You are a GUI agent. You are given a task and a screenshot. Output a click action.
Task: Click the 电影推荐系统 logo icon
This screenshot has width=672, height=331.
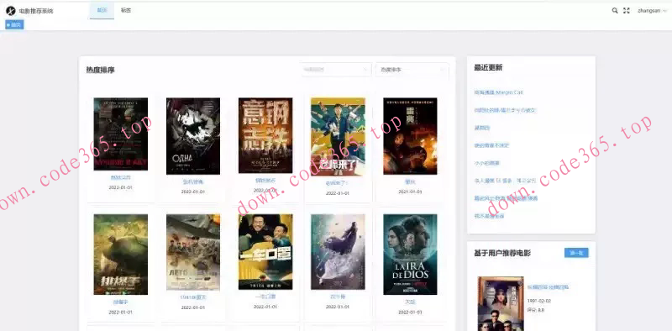[x=10, y=11]
